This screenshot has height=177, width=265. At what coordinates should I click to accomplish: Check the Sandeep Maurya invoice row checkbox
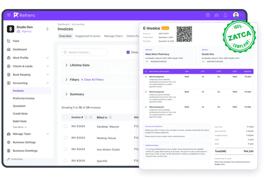pos(65,126)
